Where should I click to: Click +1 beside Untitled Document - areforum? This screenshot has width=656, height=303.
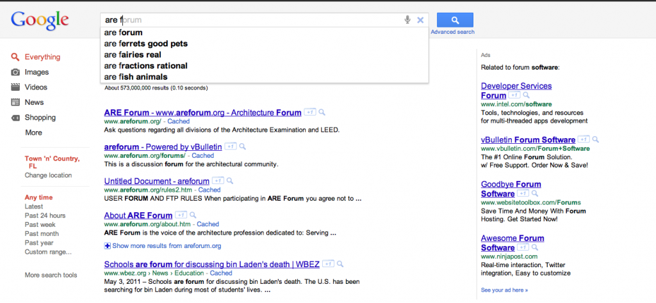tap(218, 181)
